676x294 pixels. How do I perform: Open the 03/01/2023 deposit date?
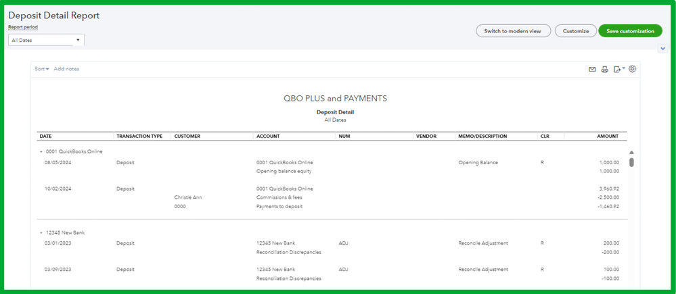[58, 243]
